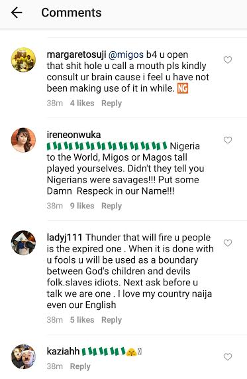The height and width of the screenshot is (379, 247).
Task: Like ladyj111's comment with the heart
Action: point(227,243)
